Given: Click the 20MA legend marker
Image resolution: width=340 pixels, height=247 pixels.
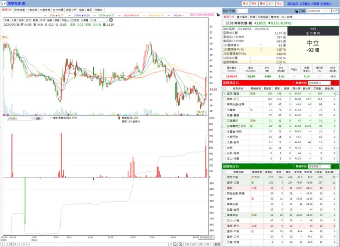Looking at the screenshot, I should 95,16.
